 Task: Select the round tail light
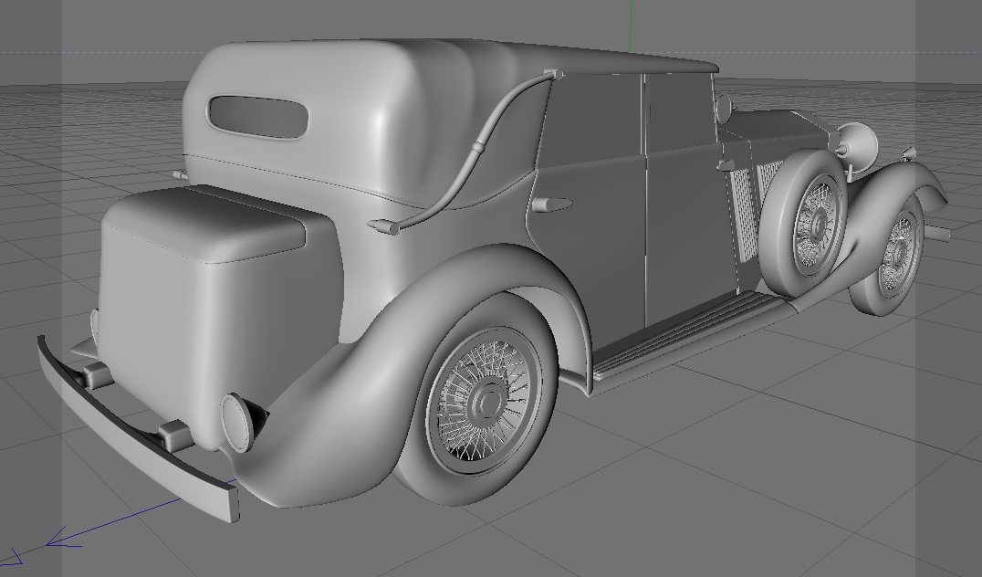click(x=238, y=423)
